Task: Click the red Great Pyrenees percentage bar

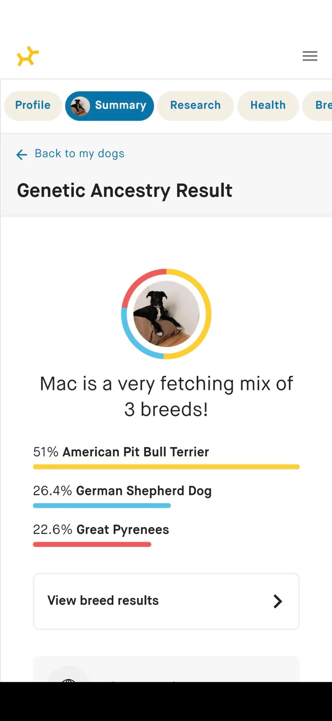Action: [92, 544]
